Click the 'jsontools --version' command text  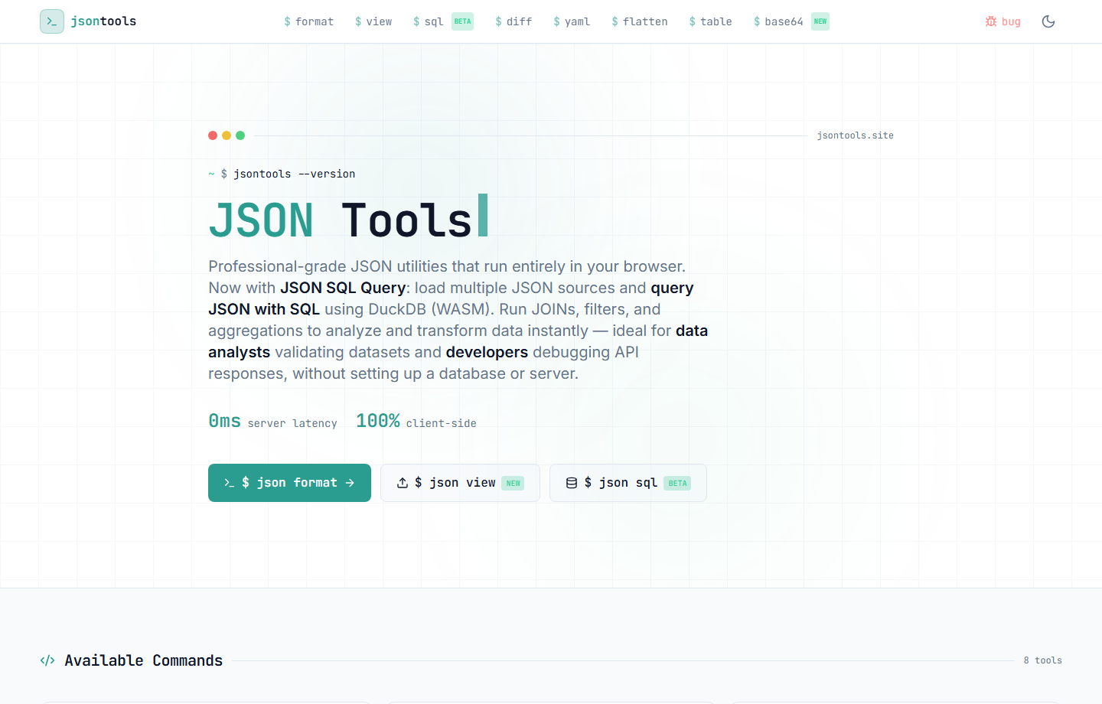coord(294,174)
